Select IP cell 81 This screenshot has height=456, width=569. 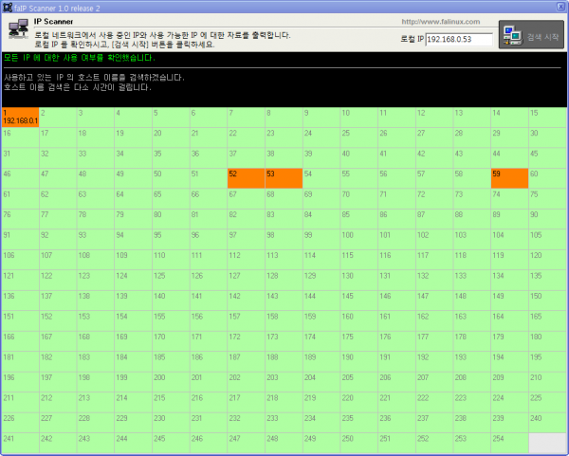[209, 219]
